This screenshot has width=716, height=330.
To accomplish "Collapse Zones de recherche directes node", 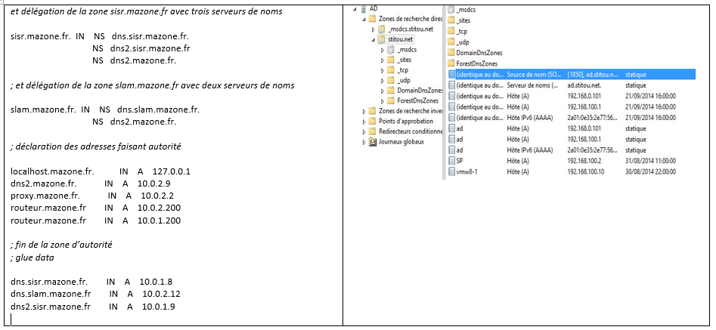I will 364,19.
